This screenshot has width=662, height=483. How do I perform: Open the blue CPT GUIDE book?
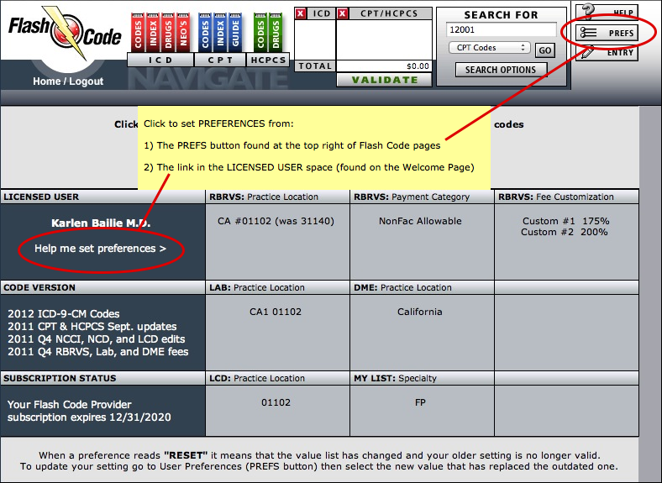tap(234, 33)
